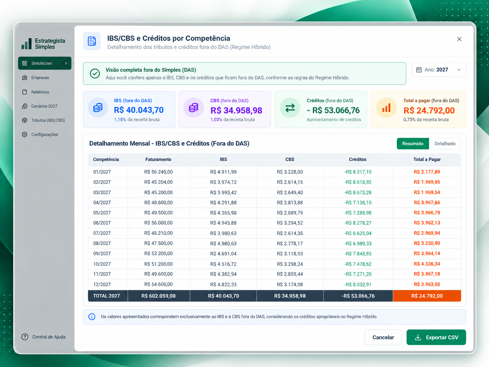
Task: Click the swap-arrows icon on Créditos card
Action: point(290,108)
